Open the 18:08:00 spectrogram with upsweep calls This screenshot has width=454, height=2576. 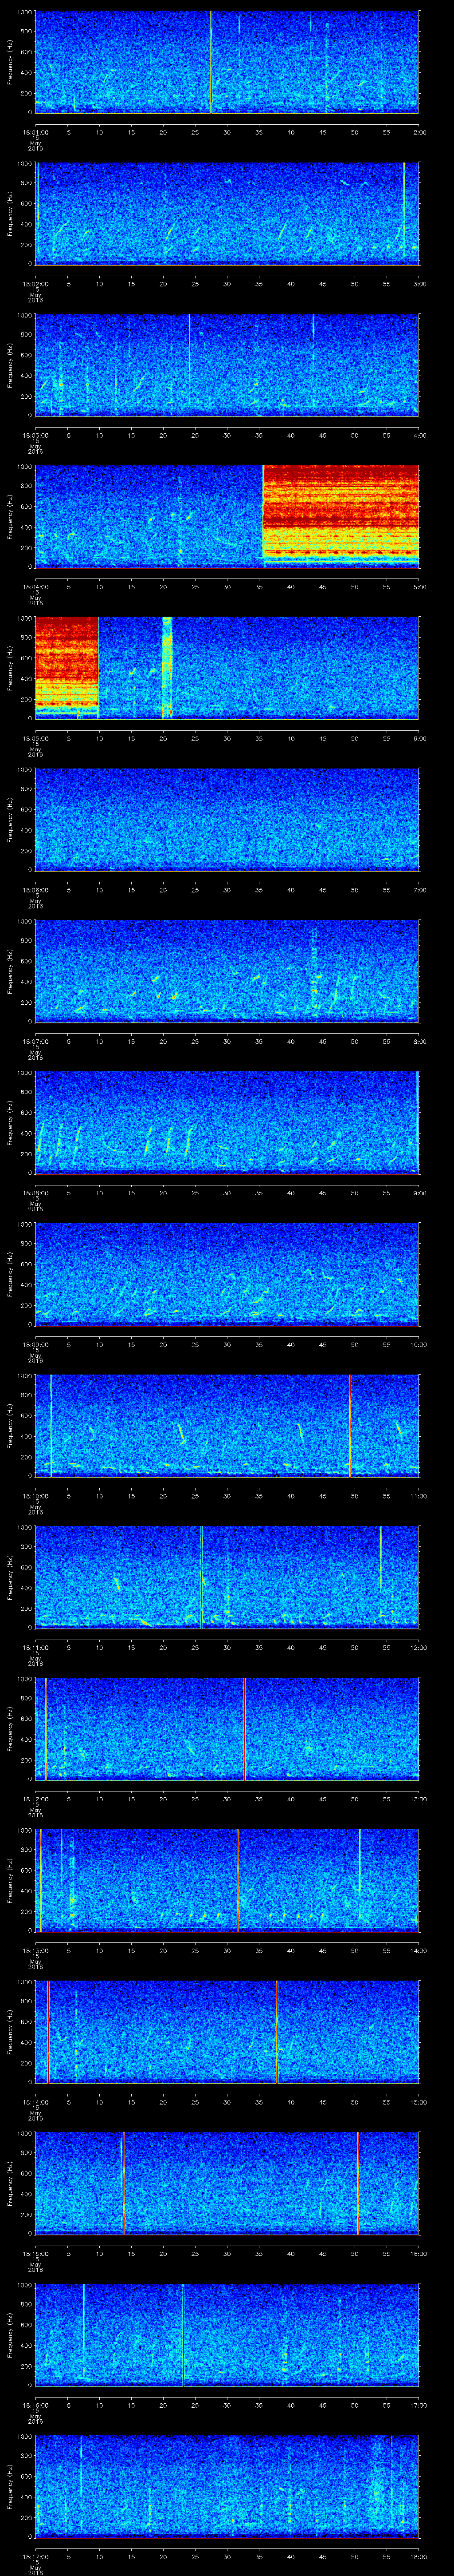pos(227,1122)
